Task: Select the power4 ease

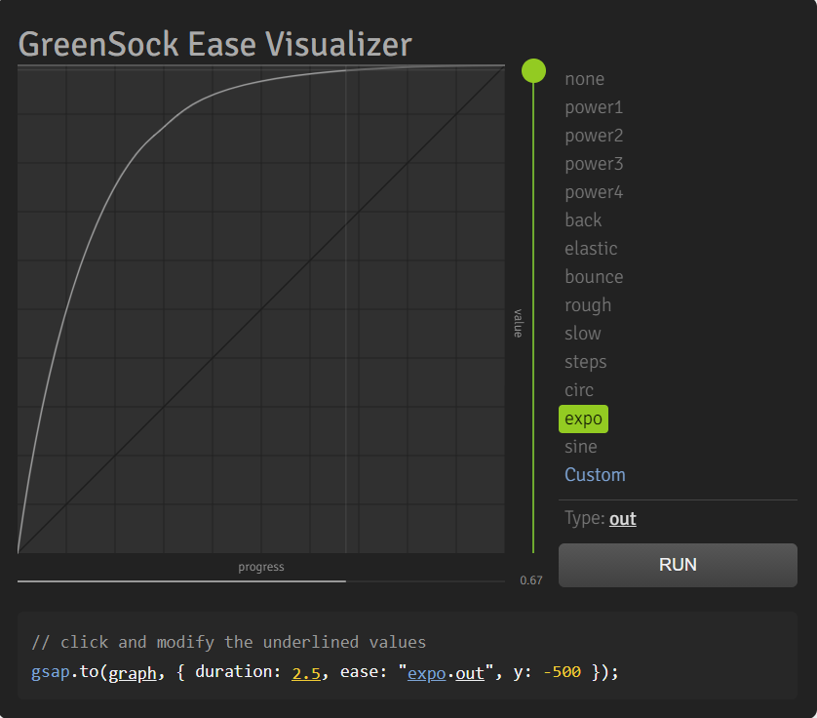Action: pyautogui.click(x=594, y=192)
